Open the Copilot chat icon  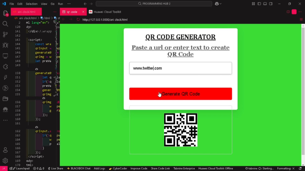click(x=217, y=4)
